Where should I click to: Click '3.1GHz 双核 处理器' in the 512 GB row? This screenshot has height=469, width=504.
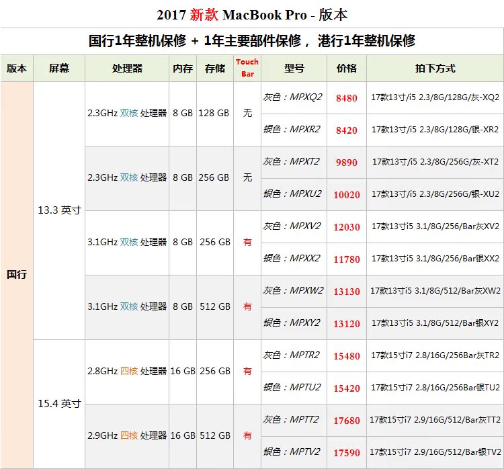[127, 306]
